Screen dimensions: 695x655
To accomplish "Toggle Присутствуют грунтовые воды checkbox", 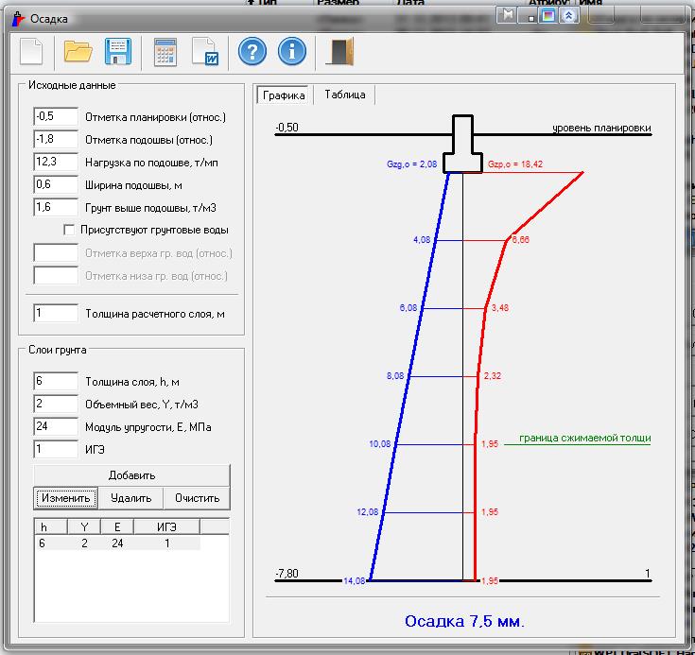I will click(x=69, y=230).
